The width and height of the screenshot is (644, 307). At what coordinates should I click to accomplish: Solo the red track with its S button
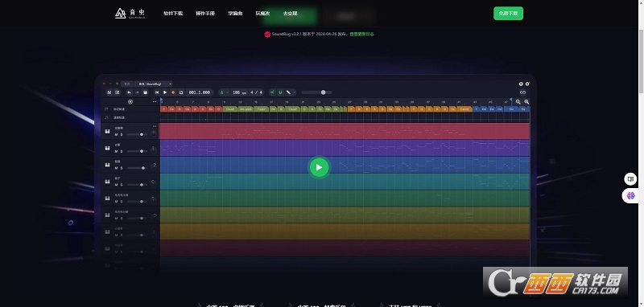point(122,134)
